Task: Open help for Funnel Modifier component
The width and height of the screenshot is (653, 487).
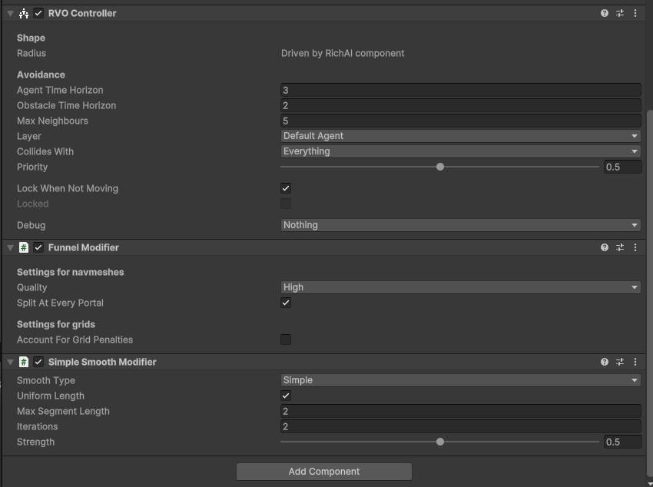Action: (605, 247)
